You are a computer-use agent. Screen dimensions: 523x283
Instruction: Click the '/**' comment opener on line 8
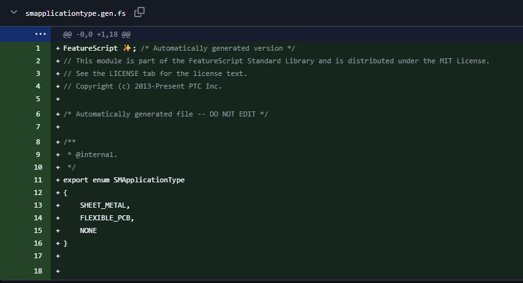(x=69, y=142)
